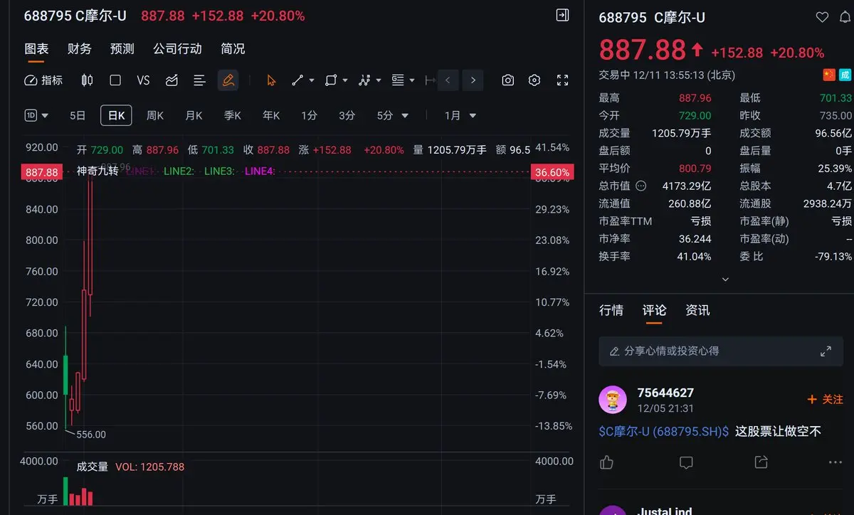Click the green 成 badge icon

[845, 75]
